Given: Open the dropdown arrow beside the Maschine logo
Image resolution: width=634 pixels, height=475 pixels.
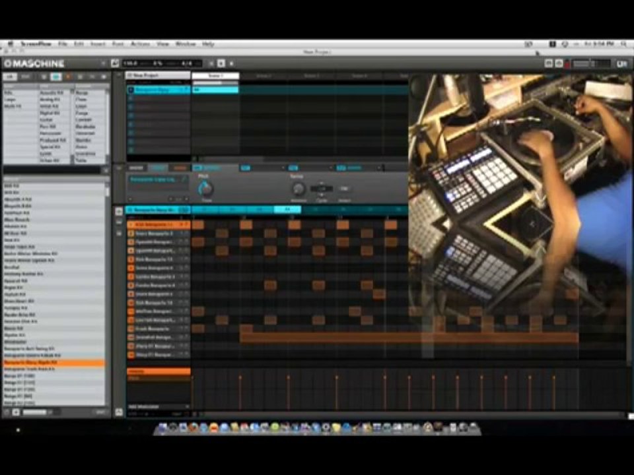Looking at the screenshot, I should point(103,63).
